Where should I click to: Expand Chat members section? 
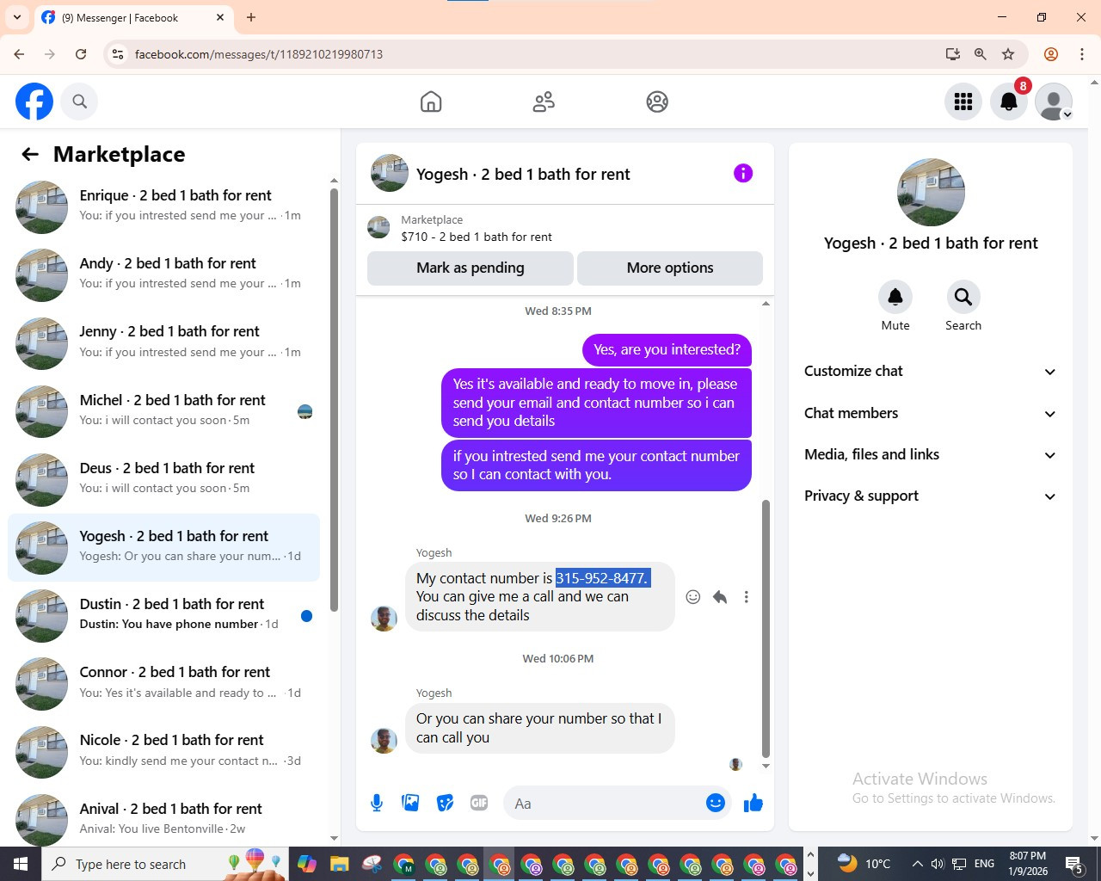(930, 413)
